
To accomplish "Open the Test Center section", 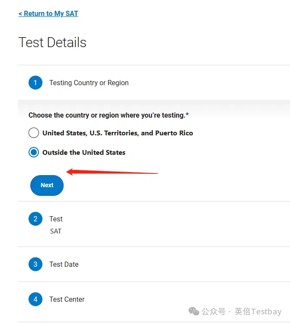I will [67, 299].
